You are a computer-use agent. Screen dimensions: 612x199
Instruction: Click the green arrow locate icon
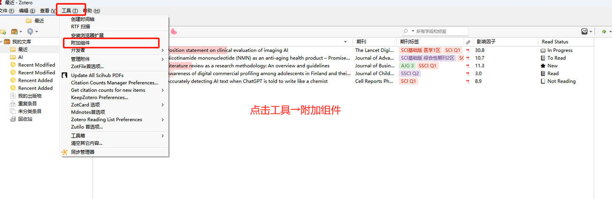point(604,31)
